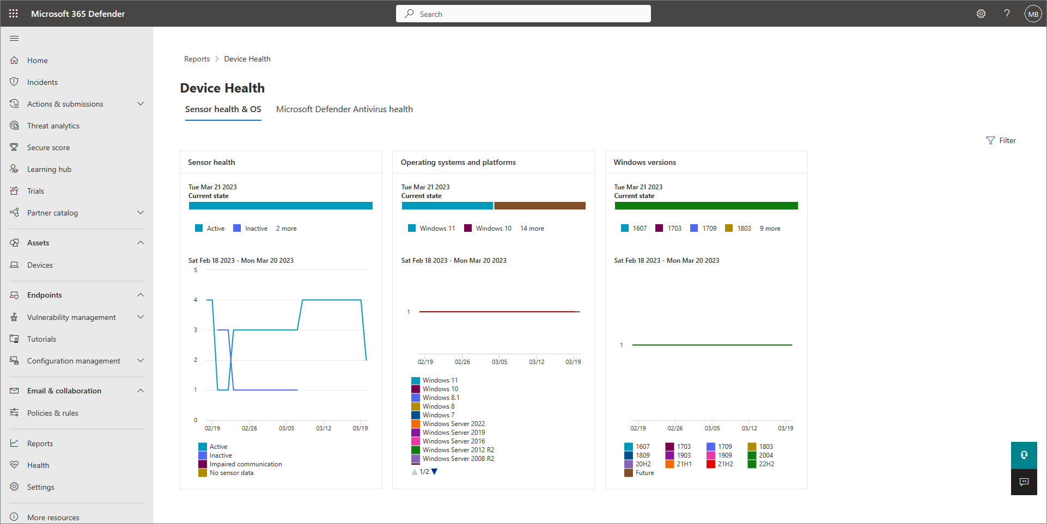Click the help question mark icon
1047x524 pixels.
click(x=1007, y=14)
